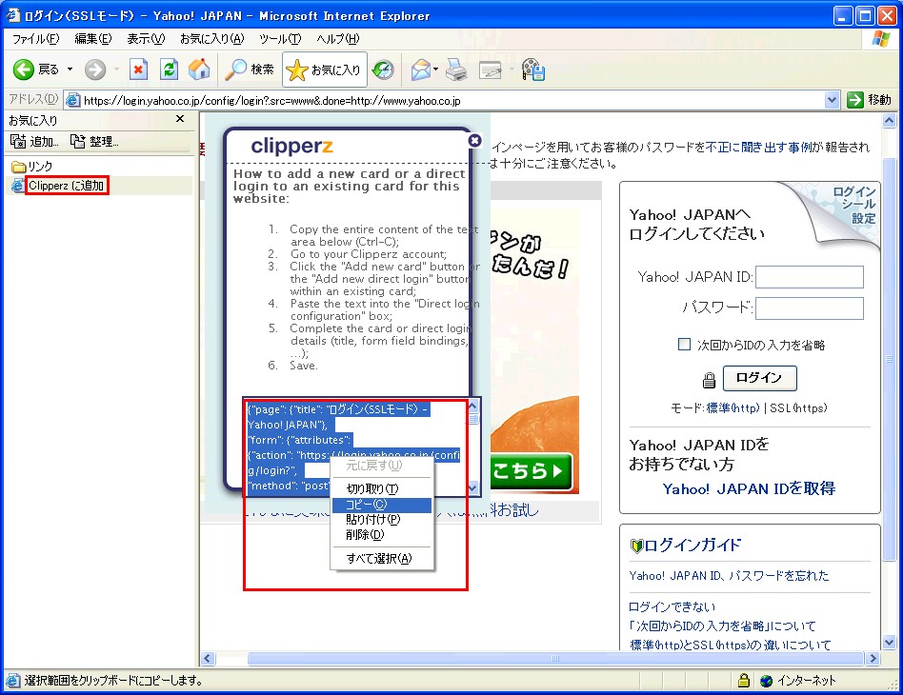Select the 'Clipperz に追加' favorite
This screenshot has width=903, height=695.
point(67,186)
